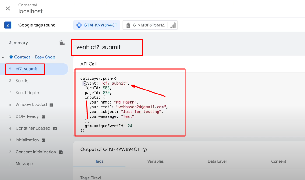Image resolution: width=305 pixels, height=180 pixels.
Task: Switch to the Variables tab
Action: pyautogui.click(x=155, y=161)
